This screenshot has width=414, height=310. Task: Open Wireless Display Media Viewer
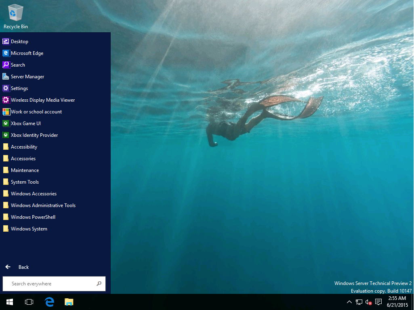coord(42,100)
